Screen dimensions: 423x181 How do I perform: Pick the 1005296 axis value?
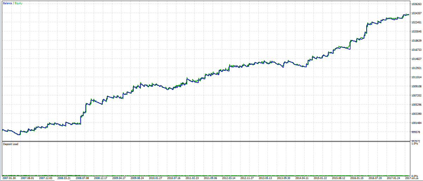tap(417, 105)
